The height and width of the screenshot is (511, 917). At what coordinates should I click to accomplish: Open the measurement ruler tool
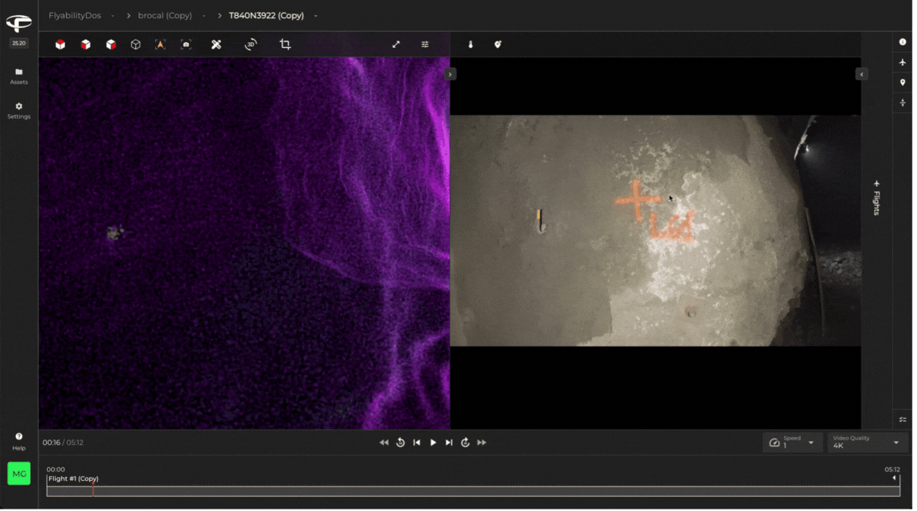pyautogui.click(x=216, y=45)
